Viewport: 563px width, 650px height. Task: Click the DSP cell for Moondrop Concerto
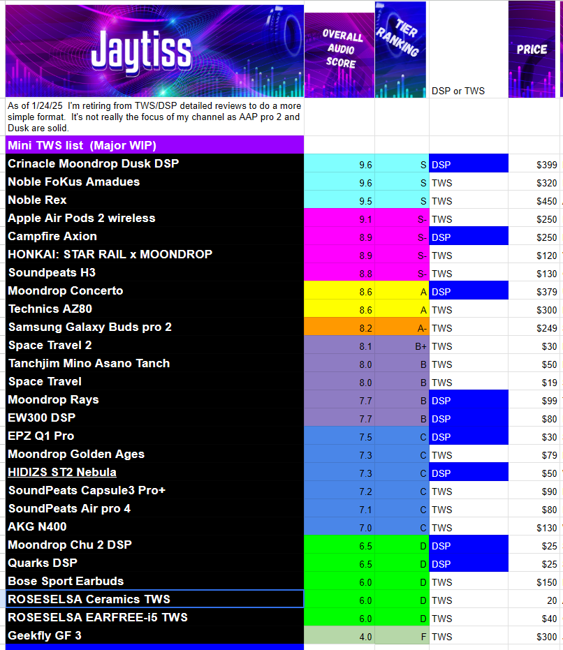(469, 290)
